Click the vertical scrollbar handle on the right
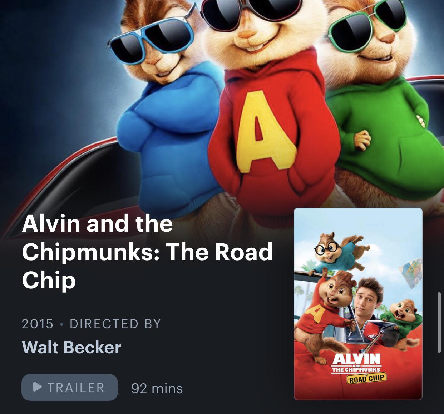This screenshot has height=414, width=444. 439,323
